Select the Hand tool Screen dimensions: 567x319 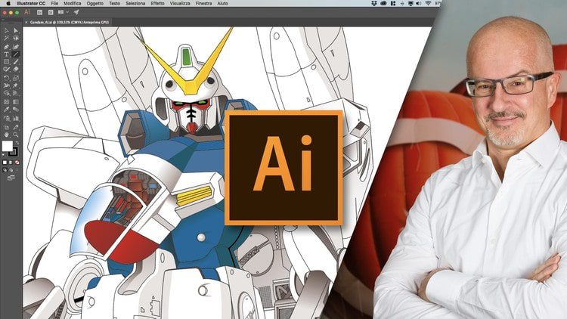(x=6, y=135)
